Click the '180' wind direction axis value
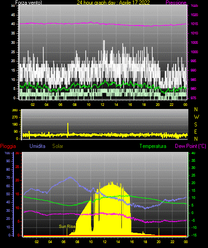The image size is (208, 248). (15, 125)
